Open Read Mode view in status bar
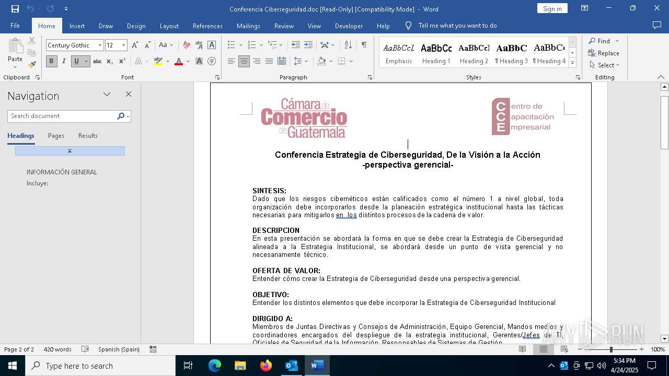The height and width of the screenshot is (376, 669). coord(523,349)
